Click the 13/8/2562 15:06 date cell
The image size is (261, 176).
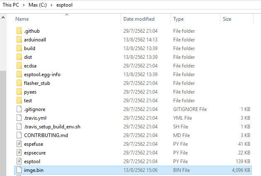coord(140,170)
